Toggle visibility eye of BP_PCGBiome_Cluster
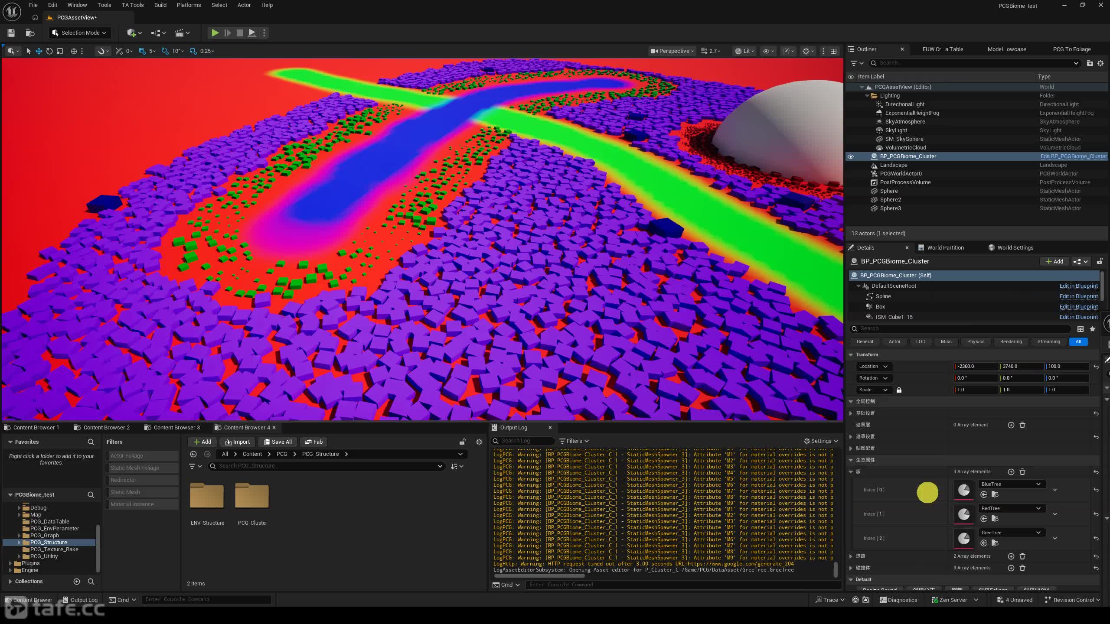 coord(851,156)
